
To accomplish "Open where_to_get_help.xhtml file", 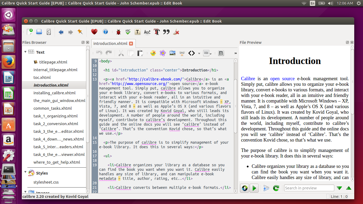I will click(57, 162).
